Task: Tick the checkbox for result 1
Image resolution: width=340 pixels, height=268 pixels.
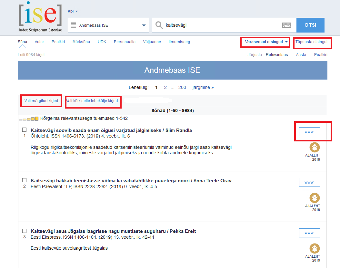Action: tap(25, 130)
